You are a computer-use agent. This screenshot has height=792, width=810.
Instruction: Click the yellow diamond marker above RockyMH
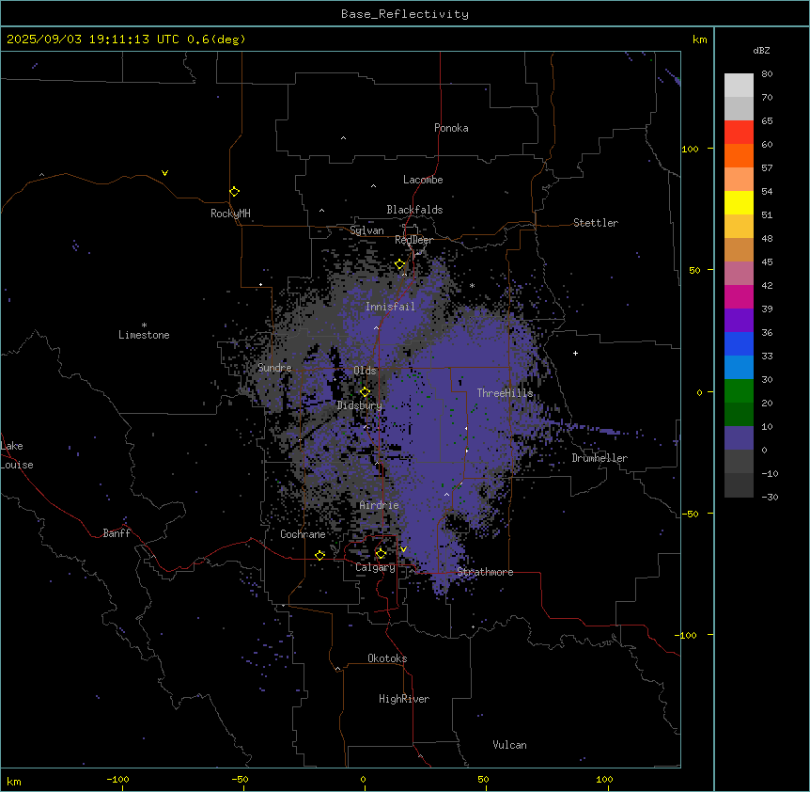point(234,192)
